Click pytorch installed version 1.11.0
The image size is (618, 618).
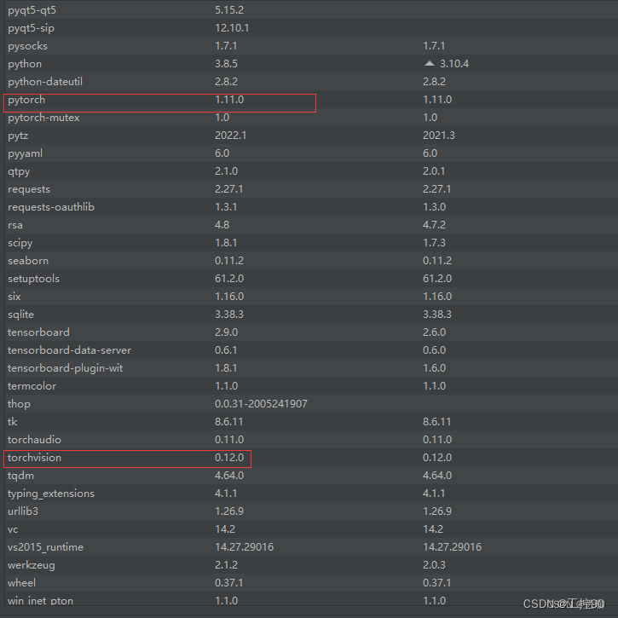pyautogui.click(x=229, y=100)
